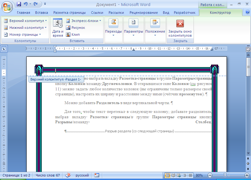Click the Разрыв раздела (со следующей страницы) line
The width and height of the screenshot is (251, 180).
pos(139,131)
